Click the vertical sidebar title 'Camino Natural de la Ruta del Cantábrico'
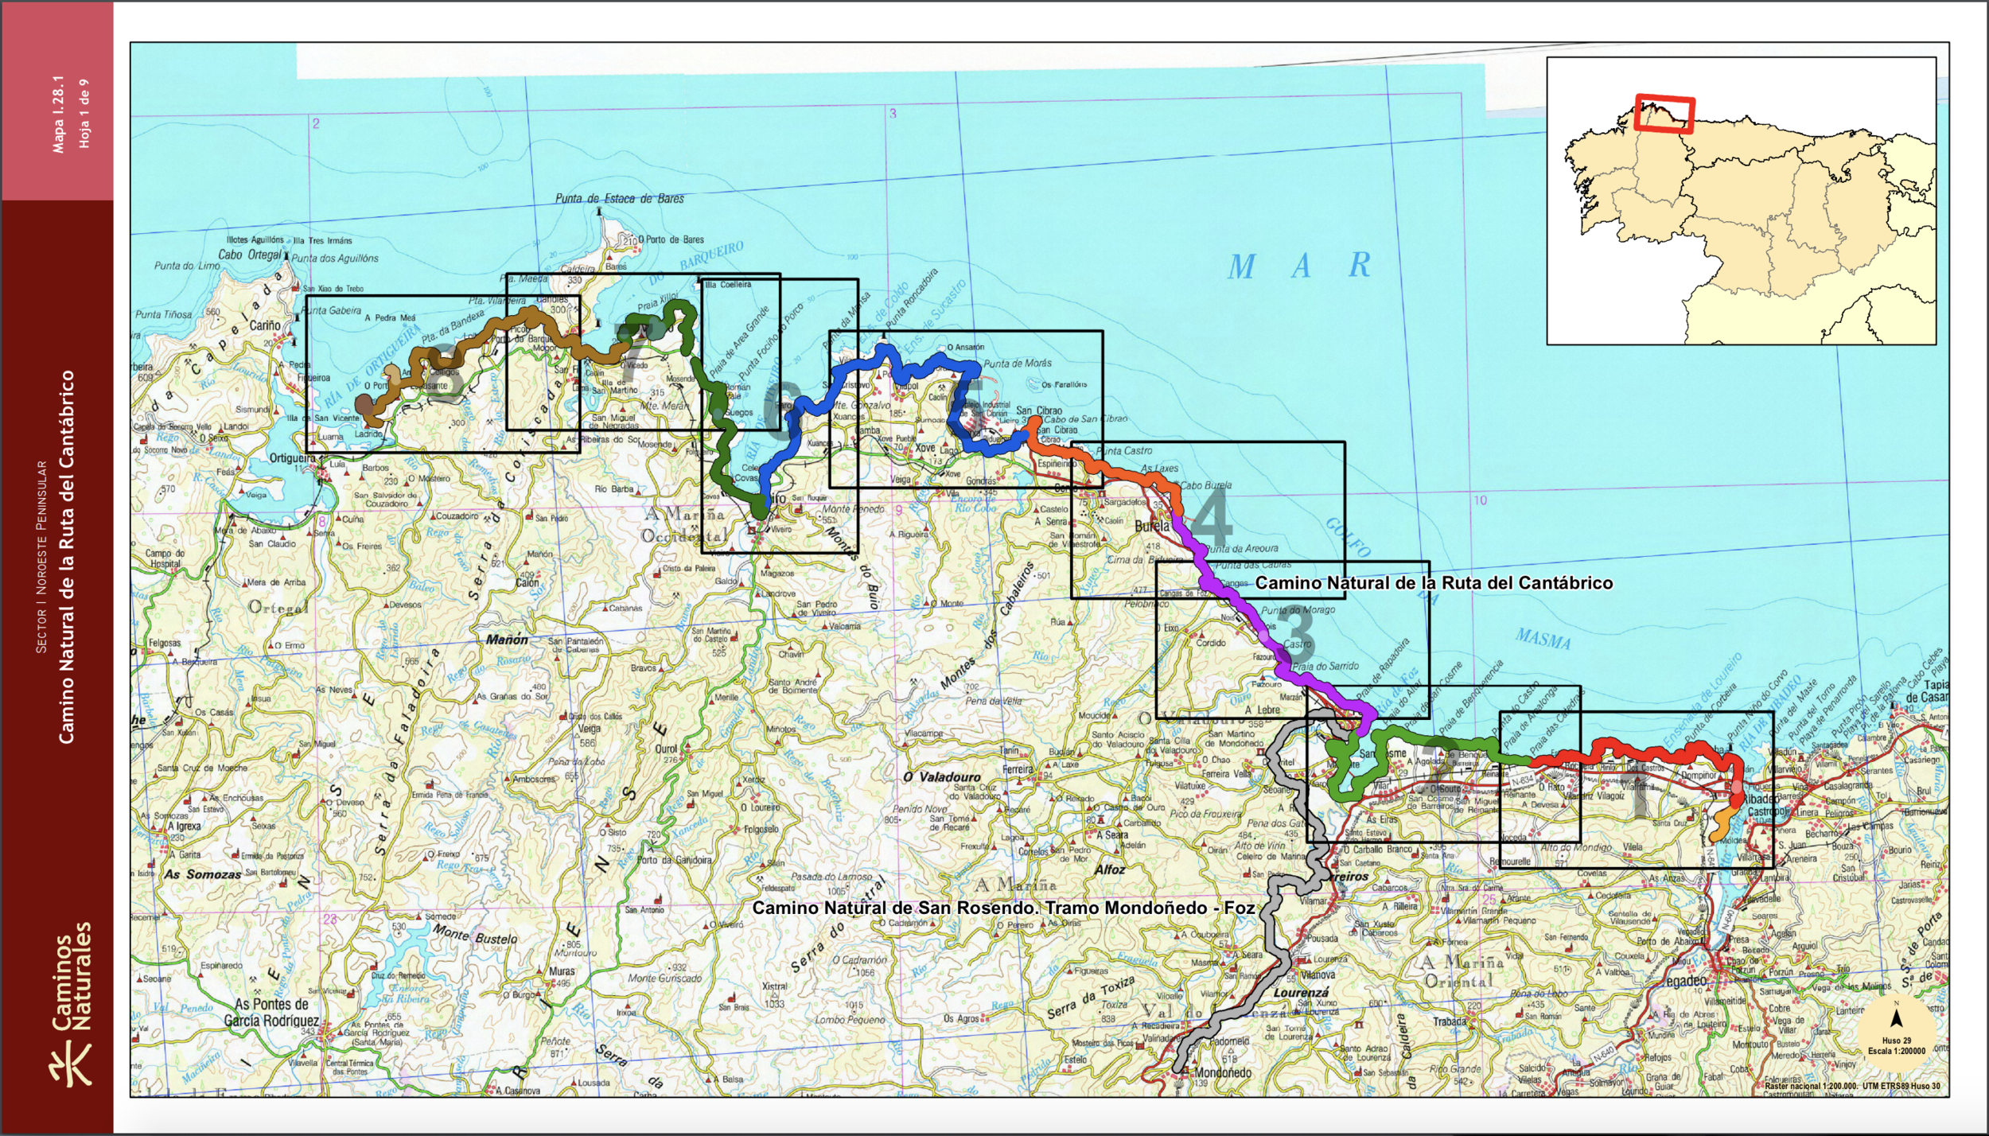 click(x=67, y=557)
